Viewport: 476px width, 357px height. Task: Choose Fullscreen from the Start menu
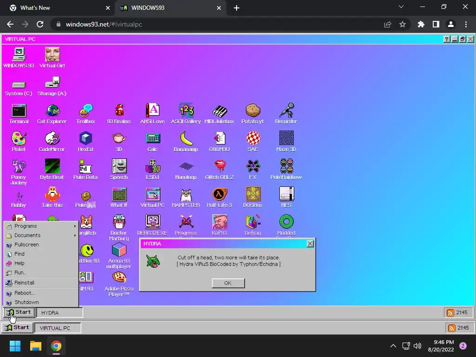[41, 245]
